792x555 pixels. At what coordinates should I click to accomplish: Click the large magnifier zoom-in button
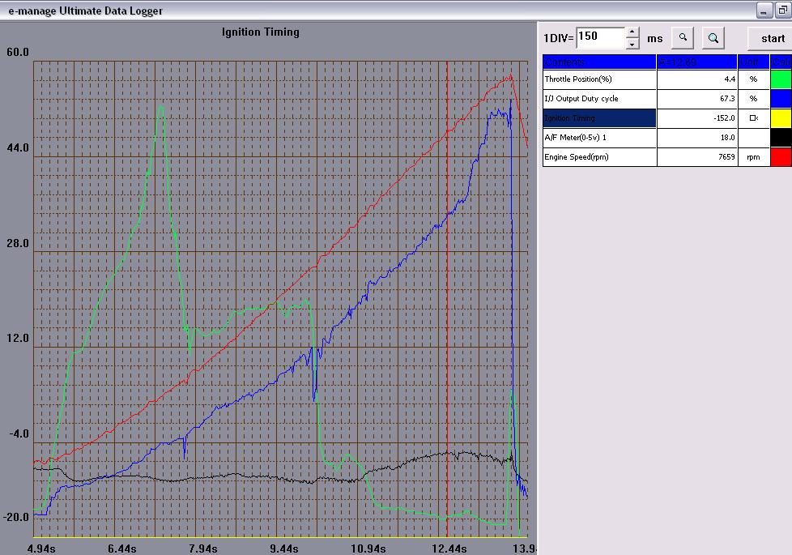(x=713, y=37)
